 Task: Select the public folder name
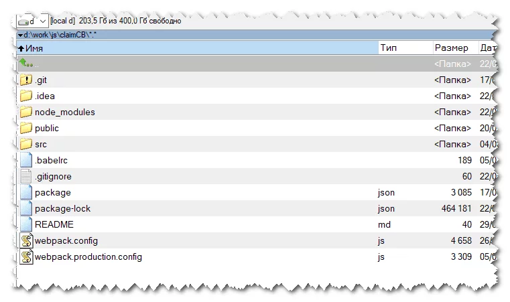click(x=47, y=128)
